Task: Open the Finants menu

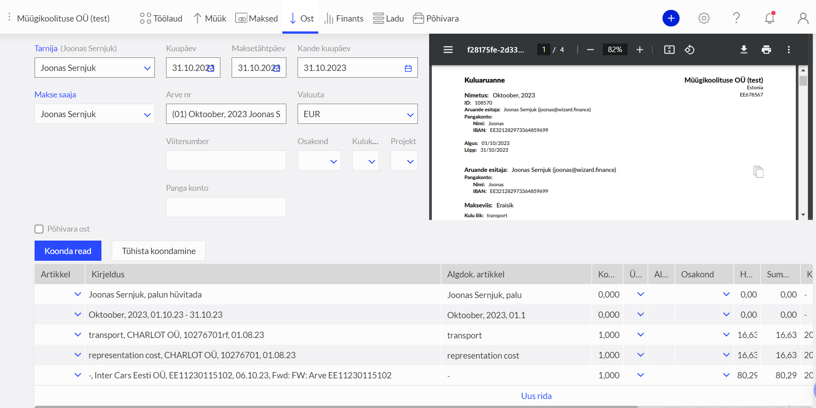Action: point(344,18)
